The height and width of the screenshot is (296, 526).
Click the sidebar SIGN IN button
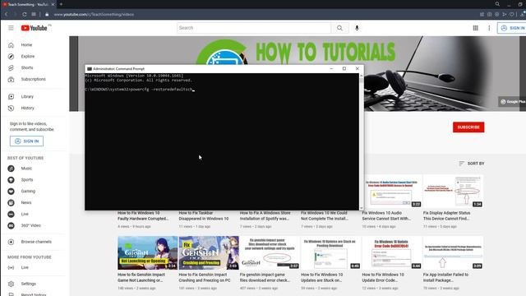(26, 141)
